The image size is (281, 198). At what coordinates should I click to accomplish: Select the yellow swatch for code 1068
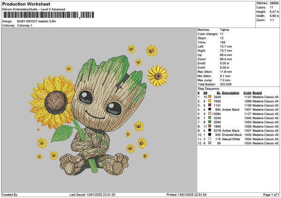click(x=210, y=101)
